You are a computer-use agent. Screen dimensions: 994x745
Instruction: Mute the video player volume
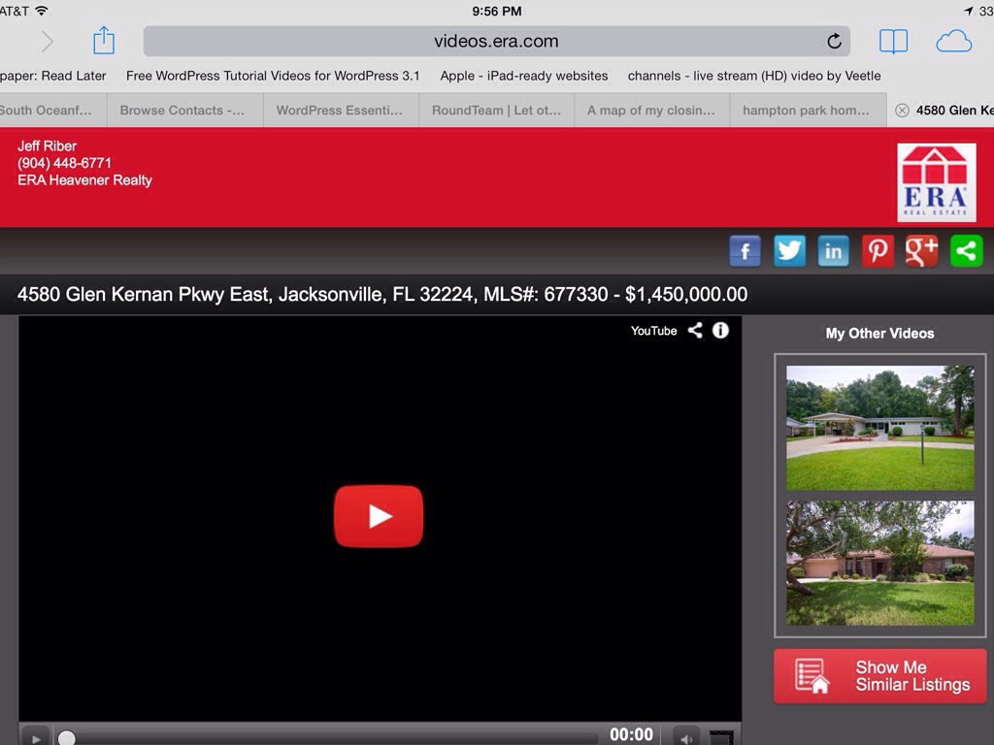(685, 736)
